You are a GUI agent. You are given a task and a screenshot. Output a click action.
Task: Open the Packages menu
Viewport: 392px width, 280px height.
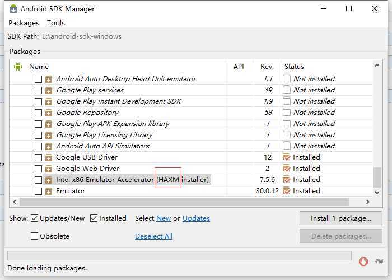(x=24, y=23)
